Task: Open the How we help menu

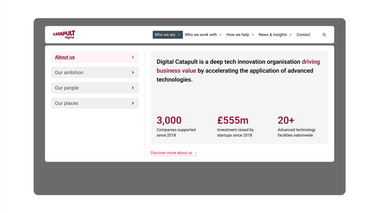Action: tap(238, 35)
